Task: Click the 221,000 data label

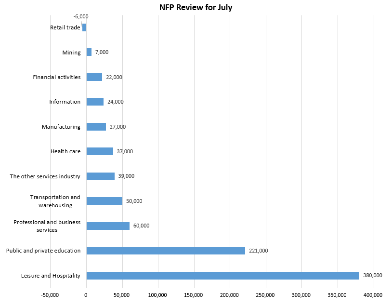Action: pyautogui.click(x=258, y=251)
